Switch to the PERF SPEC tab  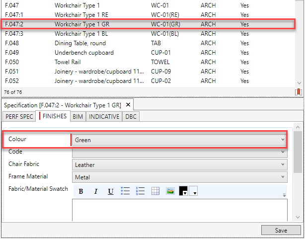coord(20,116)
